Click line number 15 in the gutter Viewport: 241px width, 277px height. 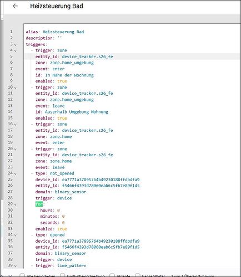10,118
